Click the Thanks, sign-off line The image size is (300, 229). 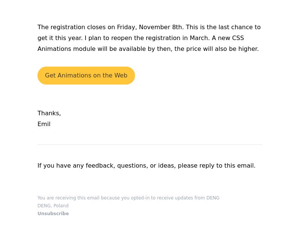(x=49, y=113)
